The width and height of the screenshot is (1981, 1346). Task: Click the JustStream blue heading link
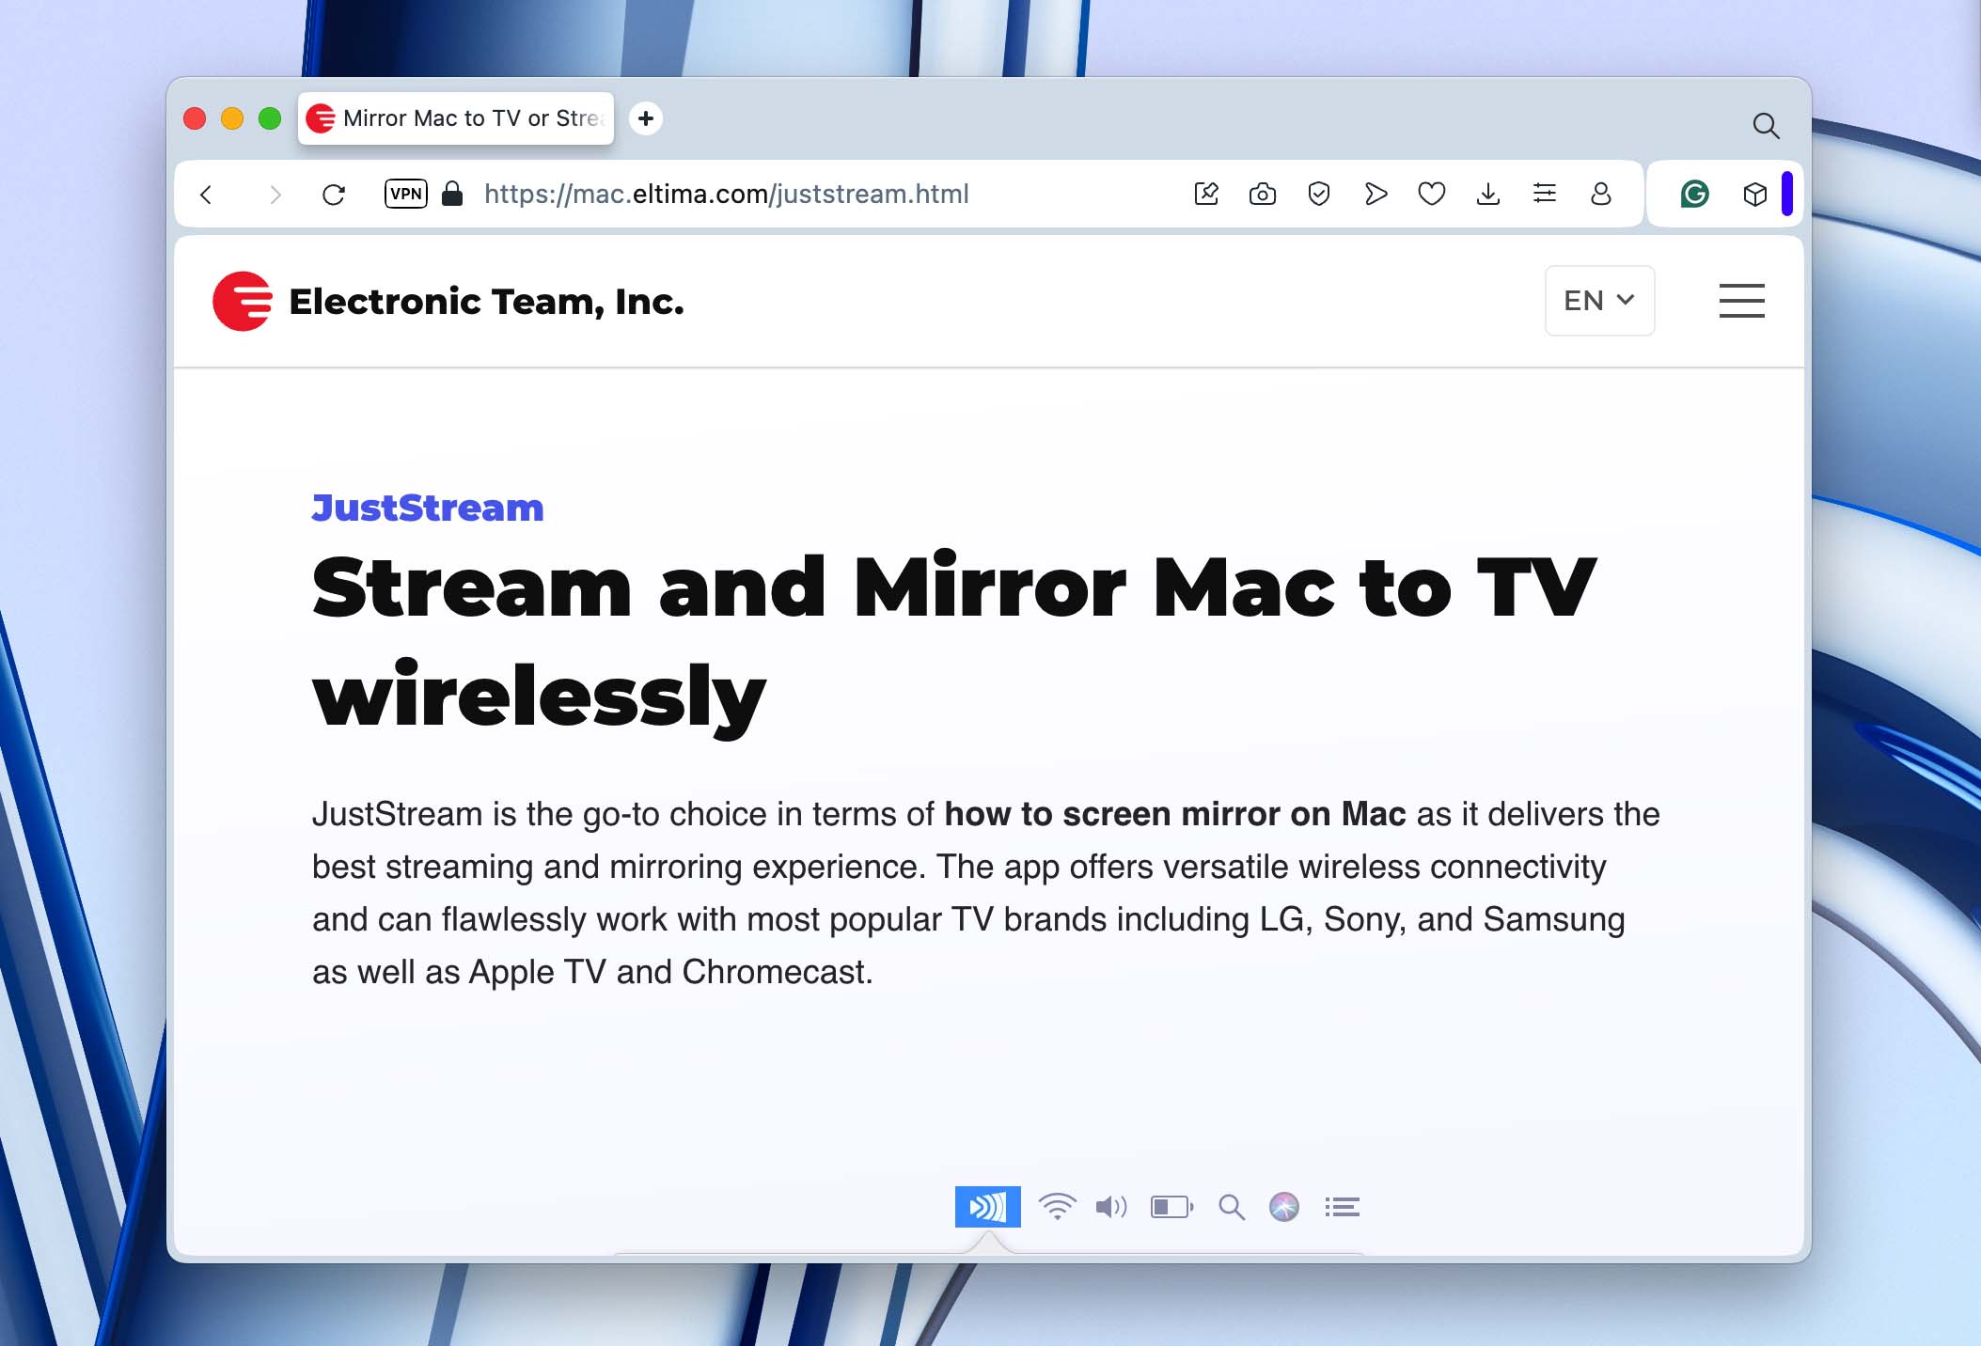(x=428, y=509)
